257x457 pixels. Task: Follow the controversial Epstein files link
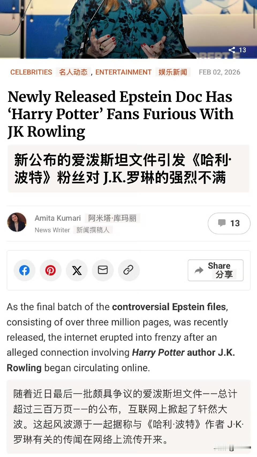[x=169, y=307]
